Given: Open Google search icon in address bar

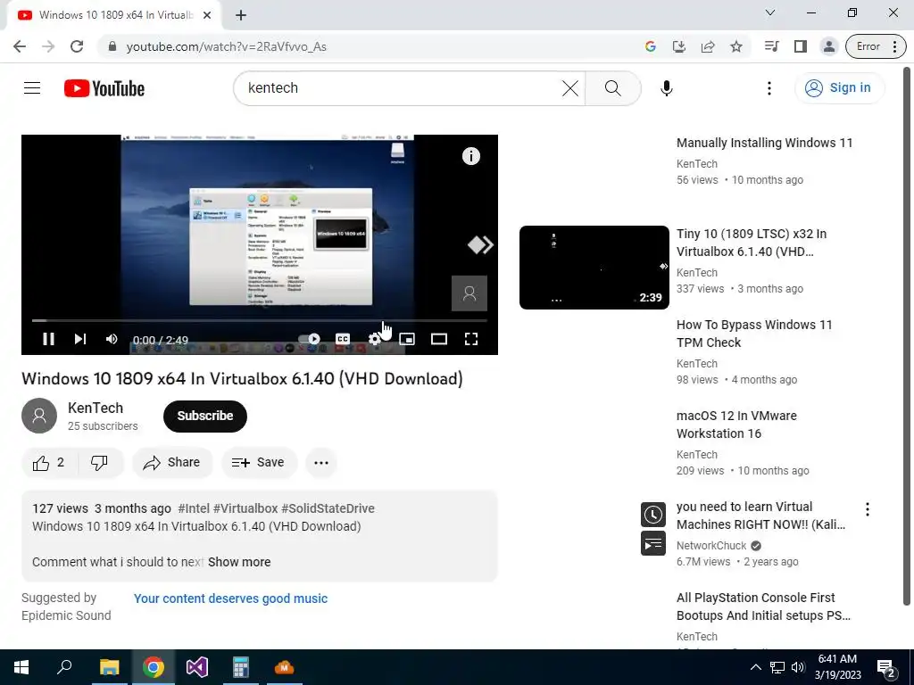Looking at the screenshot, I should pos(651,46).
